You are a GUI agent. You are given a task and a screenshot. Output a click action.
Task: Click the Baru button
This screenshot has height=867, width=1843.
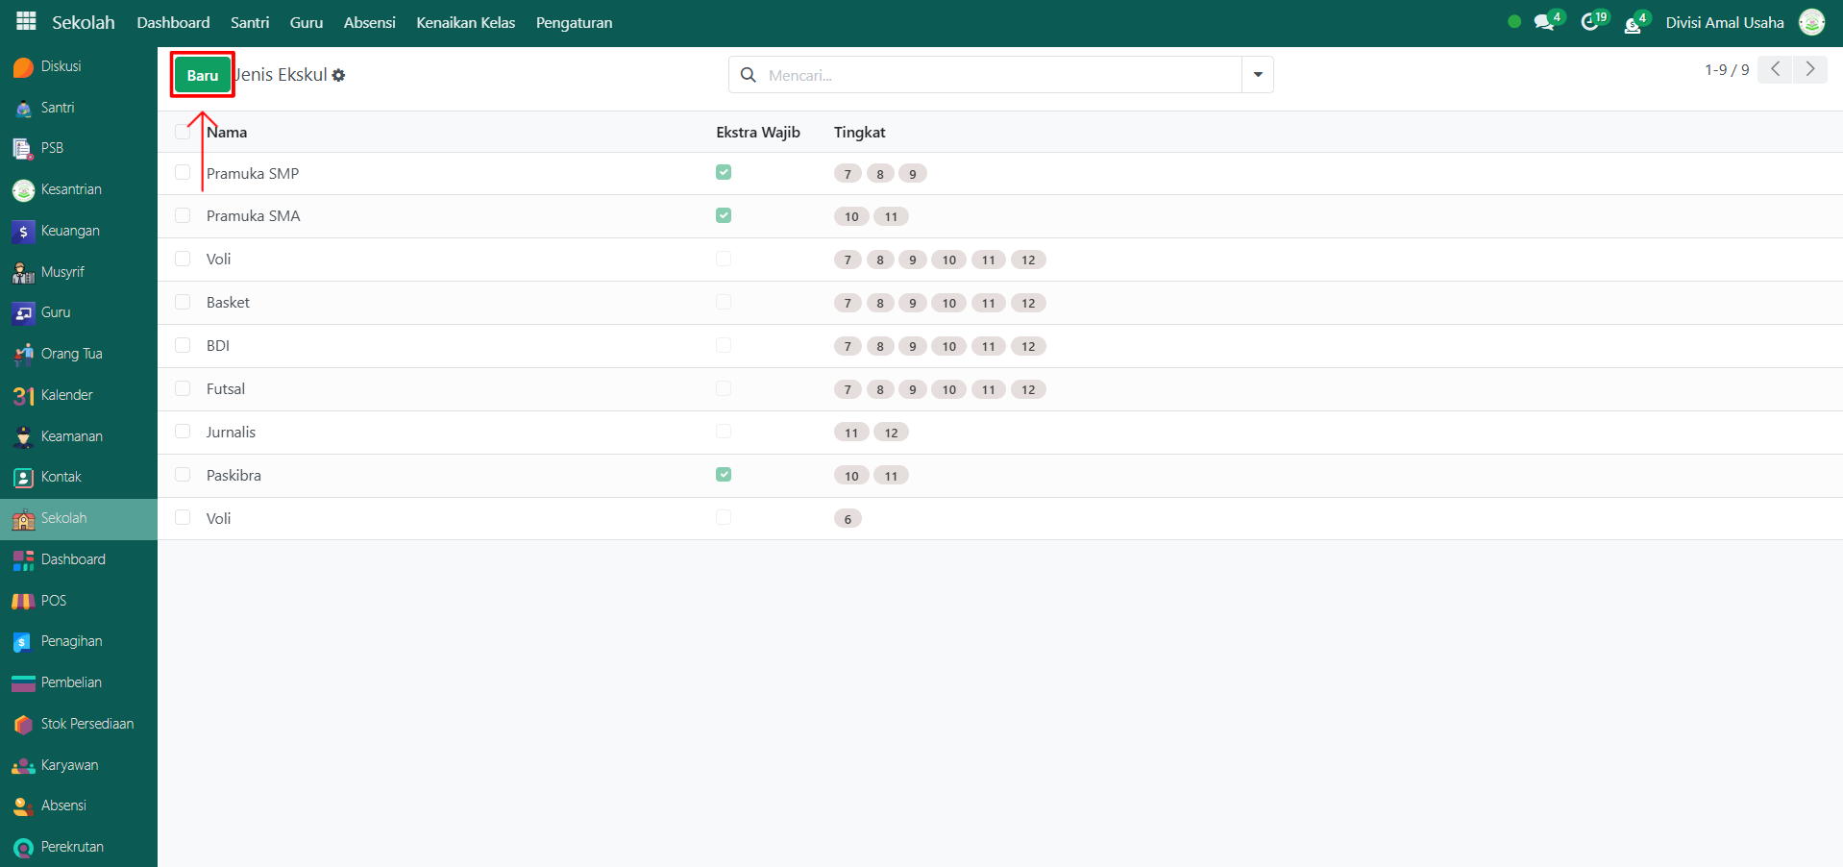click(203, 75)
